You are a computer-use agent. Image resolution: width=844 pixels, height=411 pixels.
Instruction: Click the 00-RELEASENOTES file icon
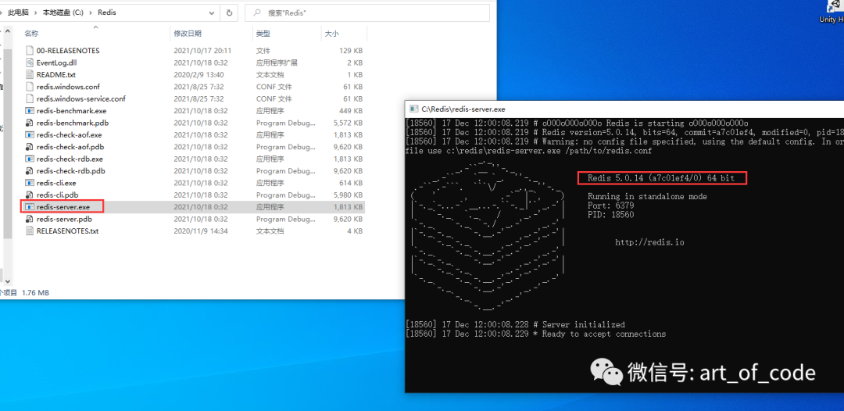30,51
